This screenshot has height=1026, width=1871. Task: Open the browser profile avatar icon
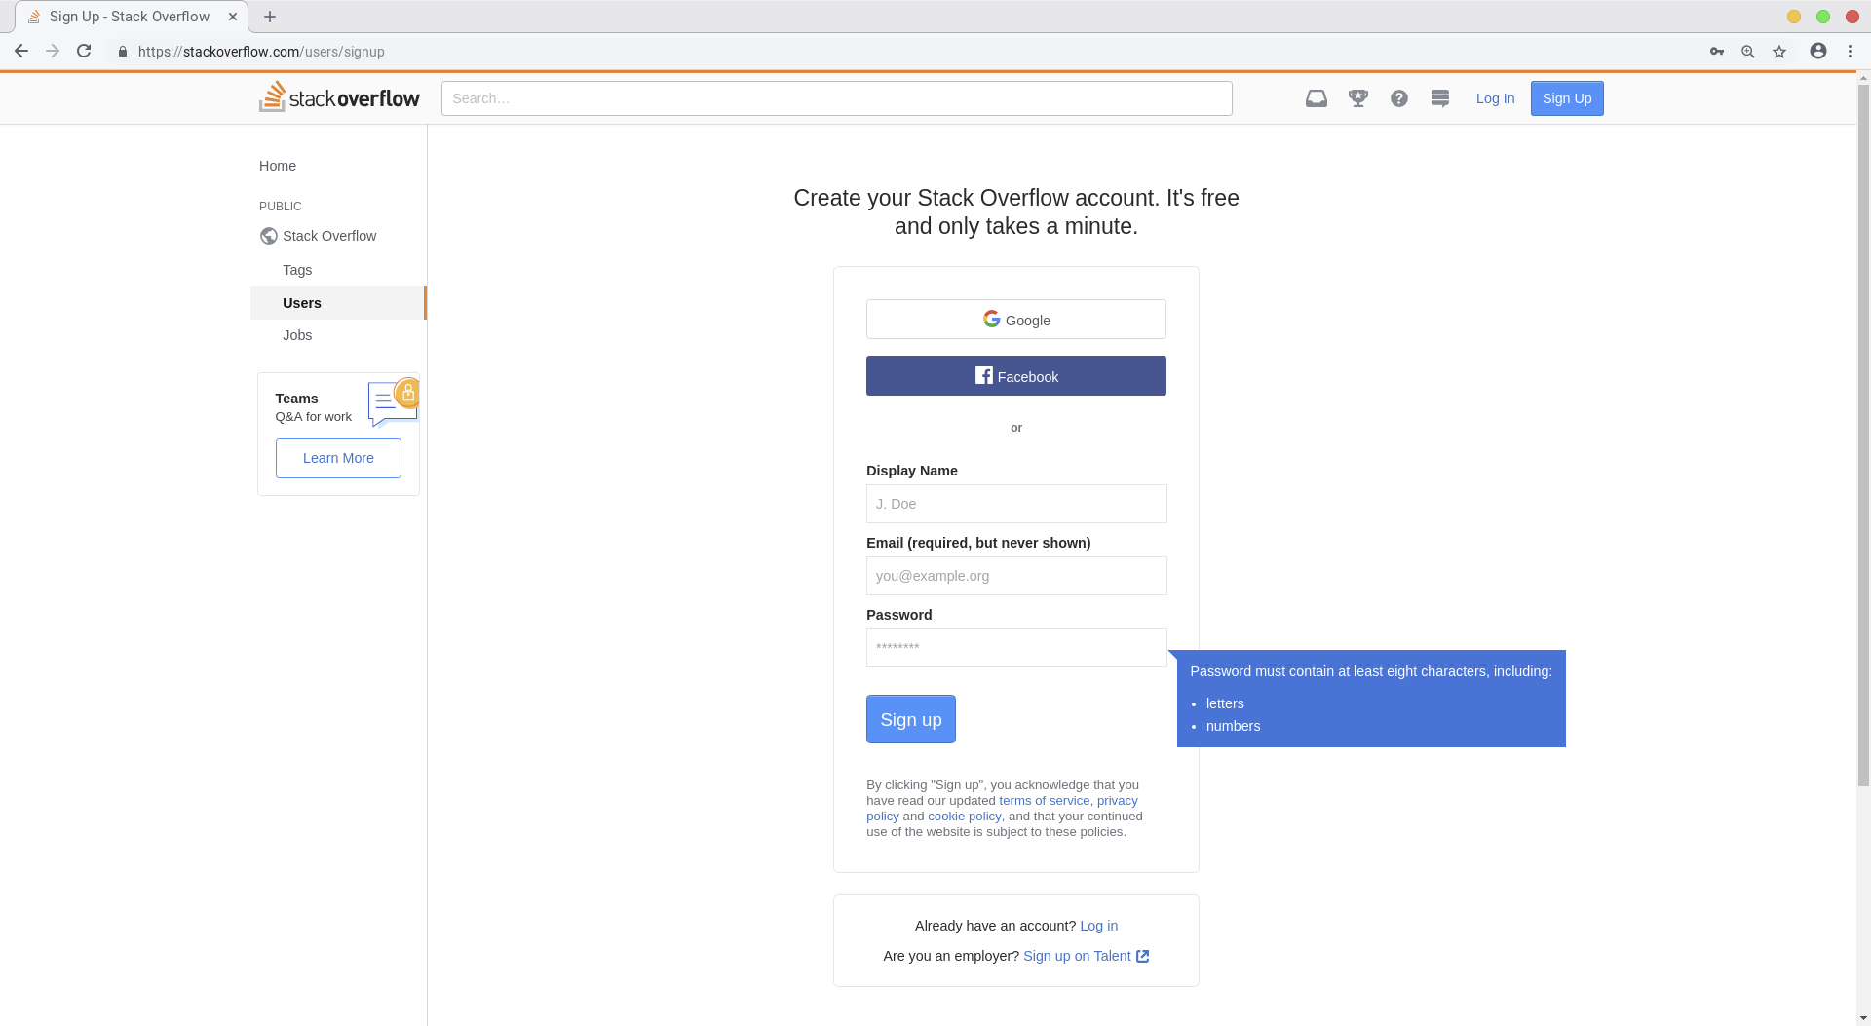click(1818, 52)
